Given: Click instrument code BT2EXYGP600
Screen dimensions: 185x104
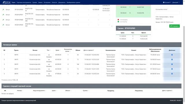Looking at the screenshot, I should point(19,25).
